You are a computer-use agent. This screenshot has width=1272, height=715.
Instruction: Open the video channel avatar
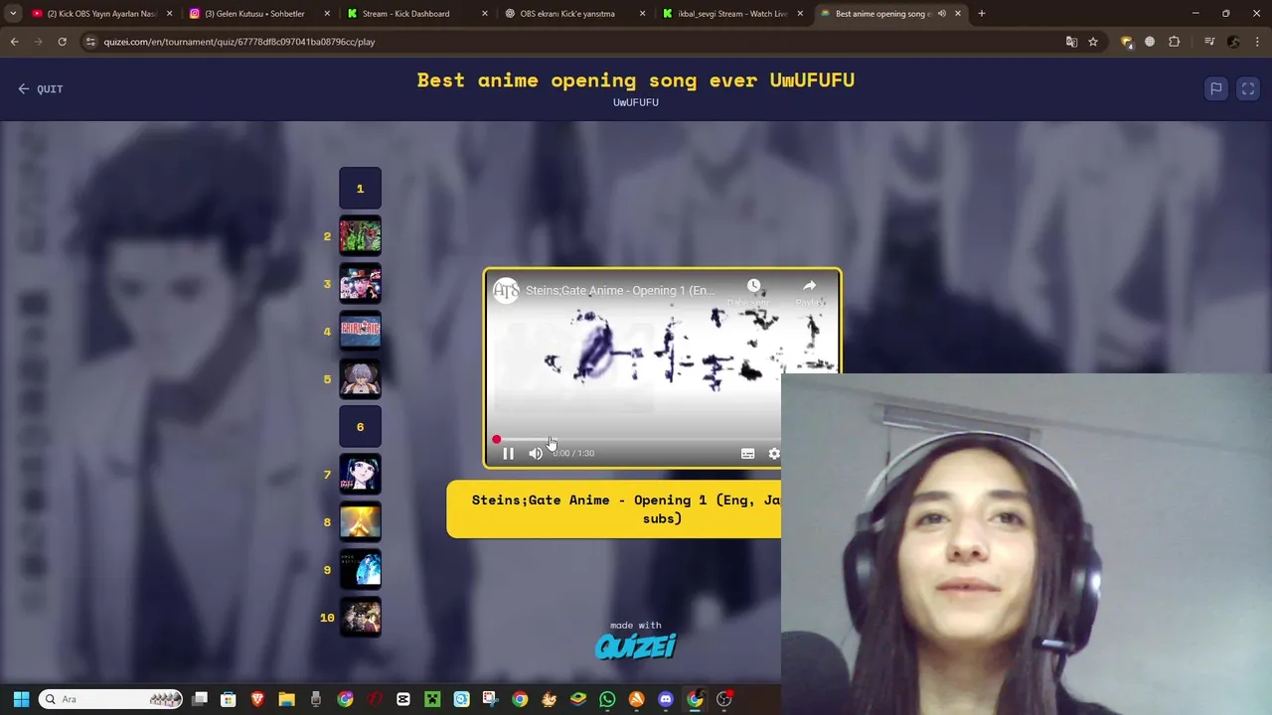coord(506,290)
